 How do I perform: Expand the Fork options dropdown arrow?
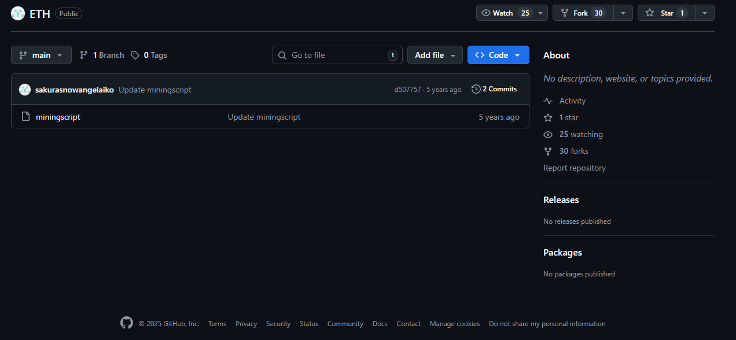(623, 13)
